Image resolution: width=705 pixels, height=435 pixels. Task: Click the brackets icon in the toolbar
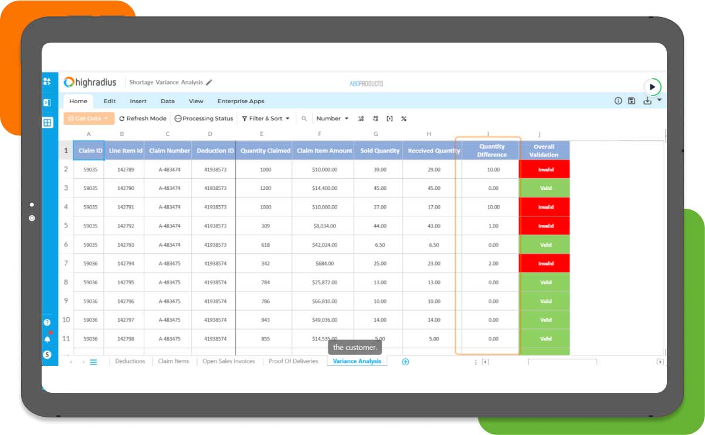[389, 118]
